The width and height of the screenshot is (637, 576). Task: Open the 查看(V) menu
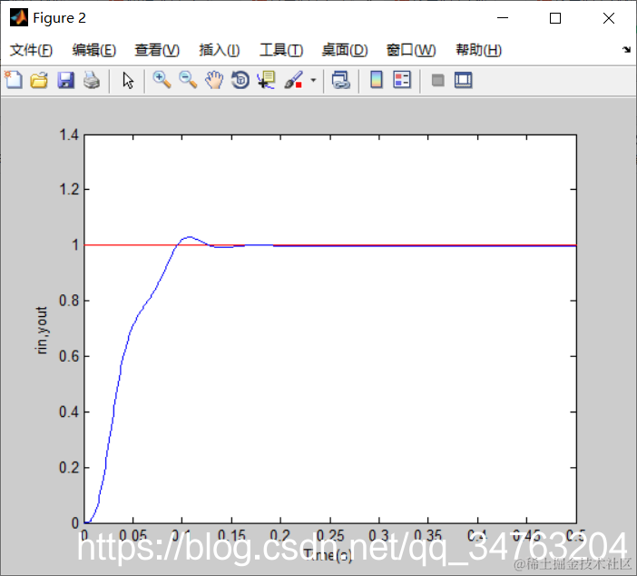tap(157, 50)
